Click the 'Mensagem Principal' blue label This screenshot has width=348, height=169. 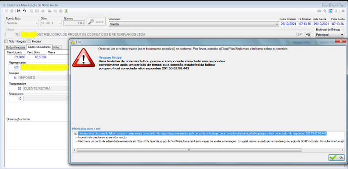[110, 57]
